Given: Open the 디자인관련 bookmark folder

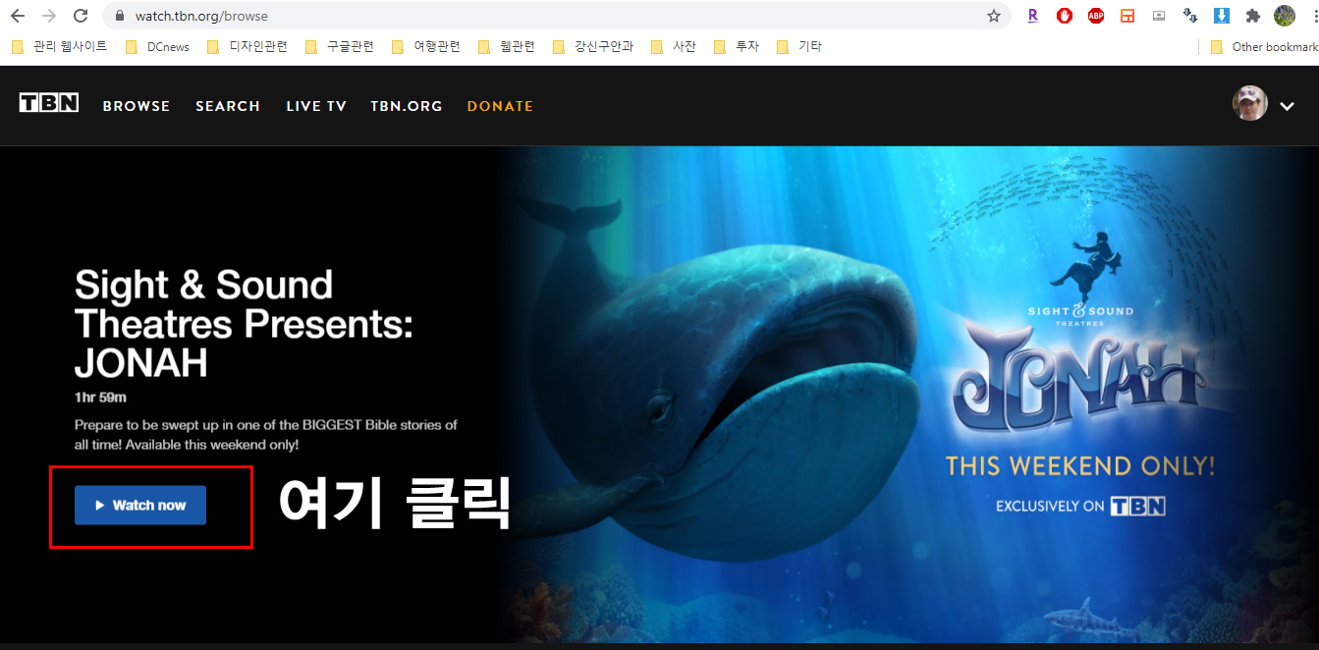Looking at the screenshot, I should [247, 46].
